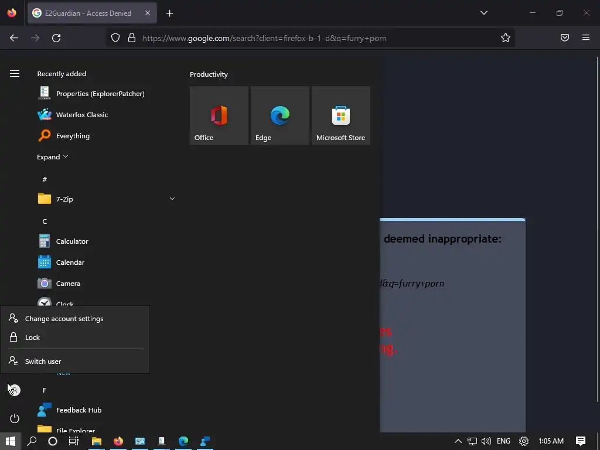Click the site padlock icon
This screenshot has width=600, height=450.
pos(132,38)
